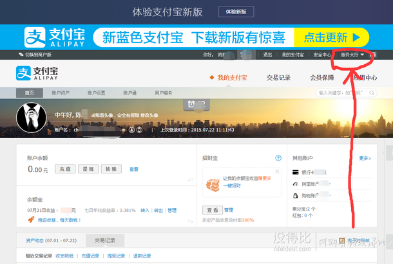
Task: Click the magnifier search icon
Action: pyautogui.click(x=372, y=93)
